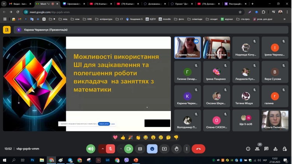Switch to the Реєстрація browser tab
The height and width of the screenshot is (164, 292).
pyautogui.click(x=236, y=4)
